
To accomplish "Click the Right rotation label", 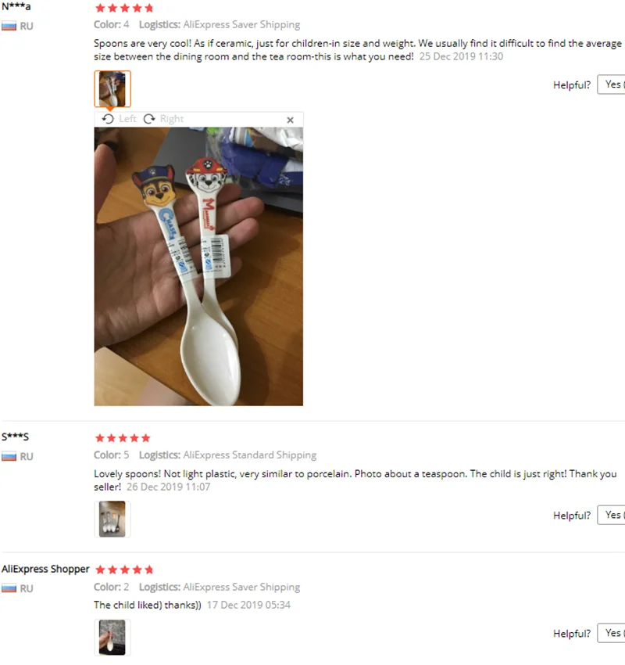I will point(172,119).
